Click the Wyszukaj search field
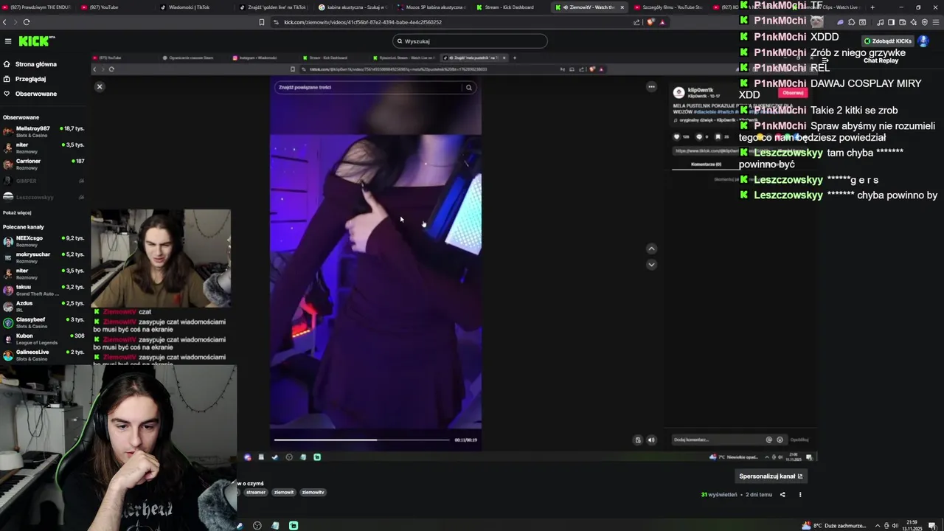 471,41
